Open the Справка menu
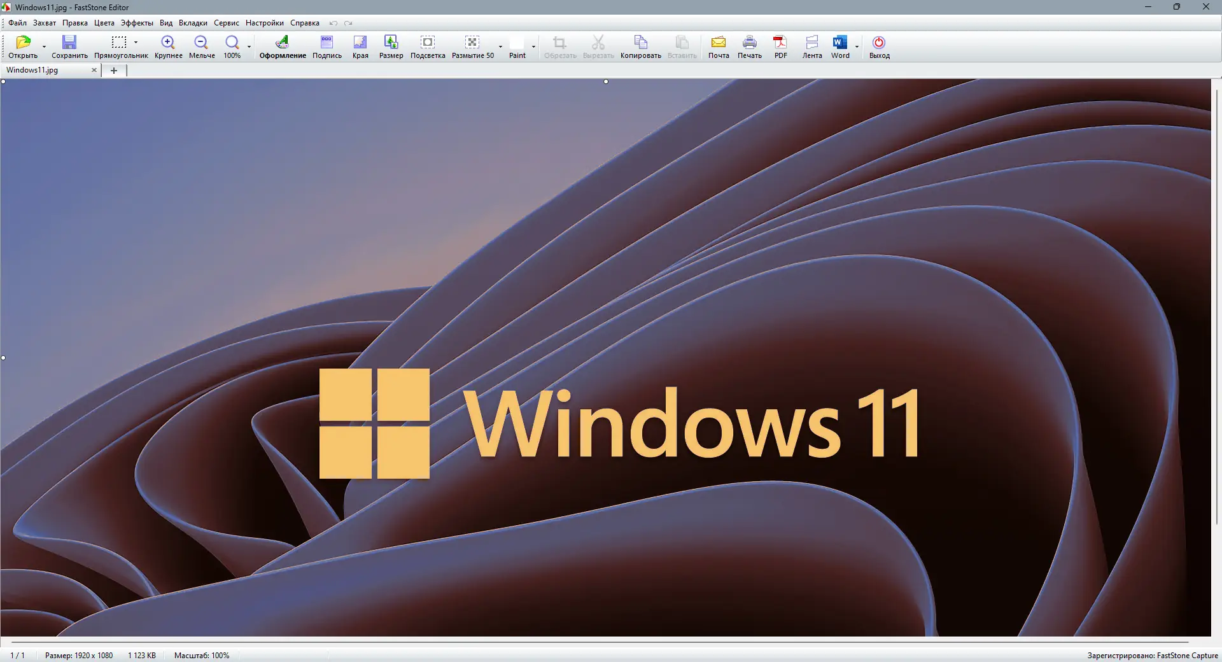This screenshot has height=662, width=1222. 305,23
